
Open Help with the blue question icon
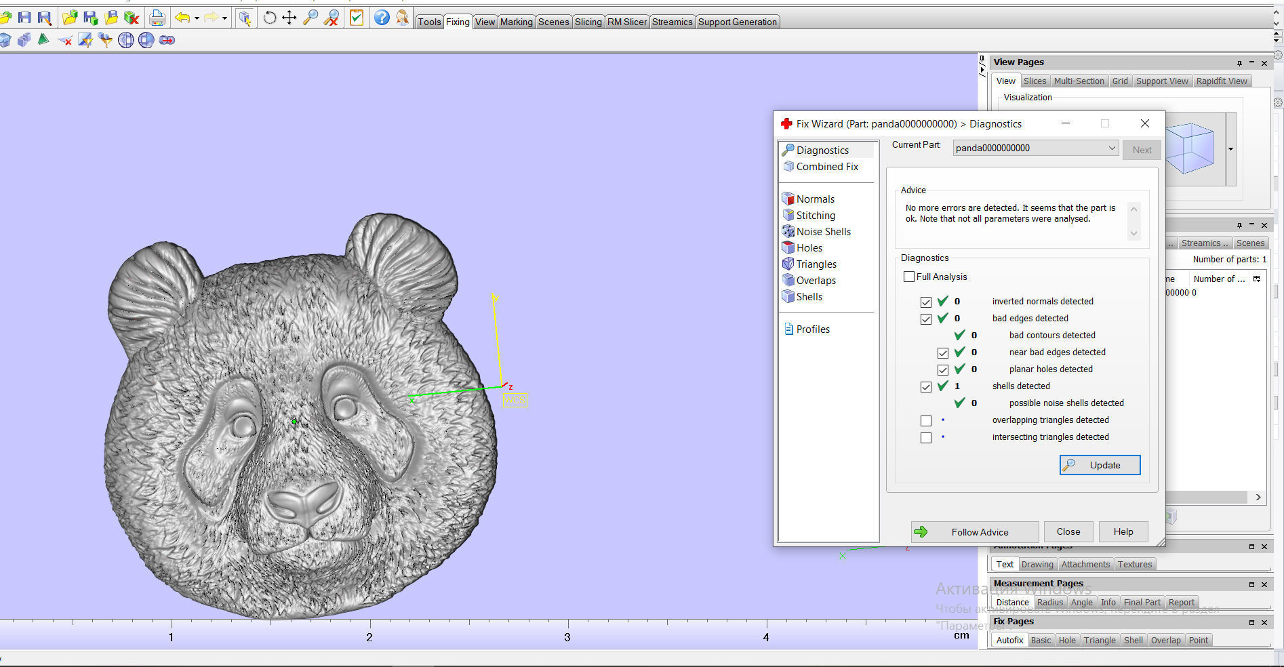point(382,18)
